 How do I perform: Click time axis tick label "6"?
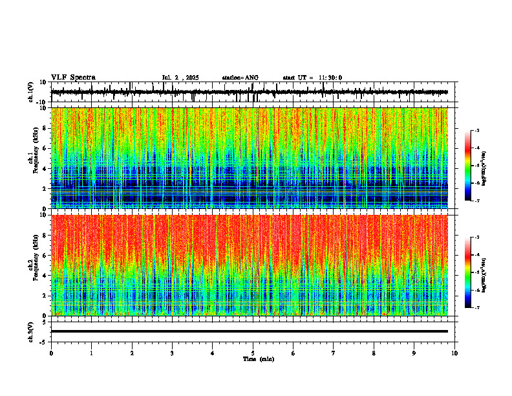(293, 353)
